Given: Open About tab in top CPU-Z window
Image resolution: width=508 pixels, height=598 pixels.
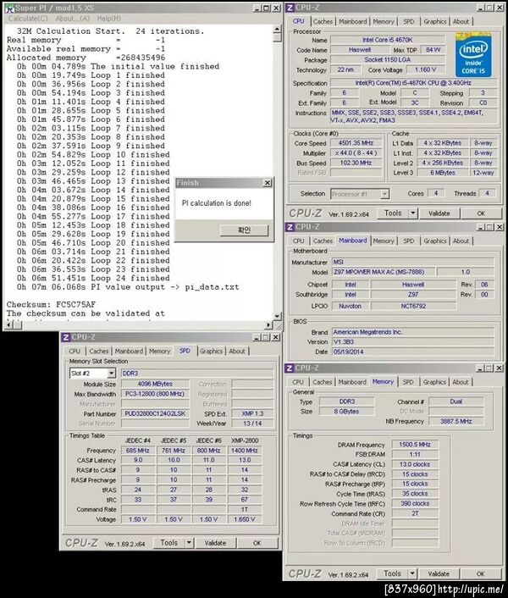Looking at the screenshot, I should pos(461,21).
